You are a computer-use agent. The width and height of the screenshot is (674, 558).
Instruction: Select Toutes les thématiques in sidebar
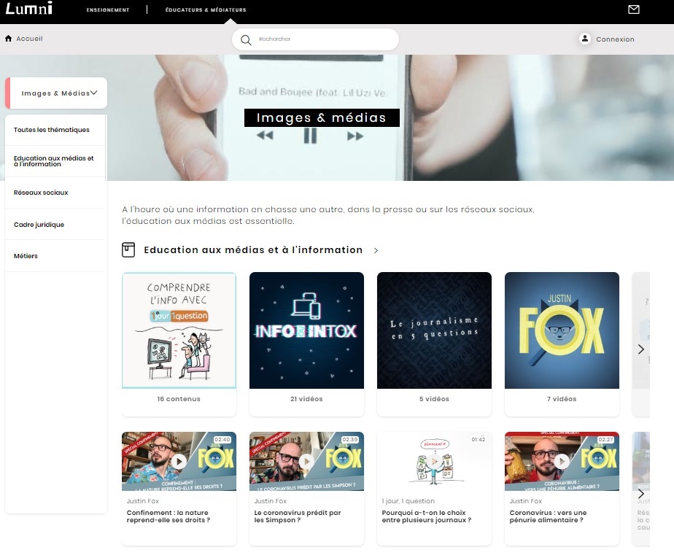pyautogui.click(x=55, y=130)
